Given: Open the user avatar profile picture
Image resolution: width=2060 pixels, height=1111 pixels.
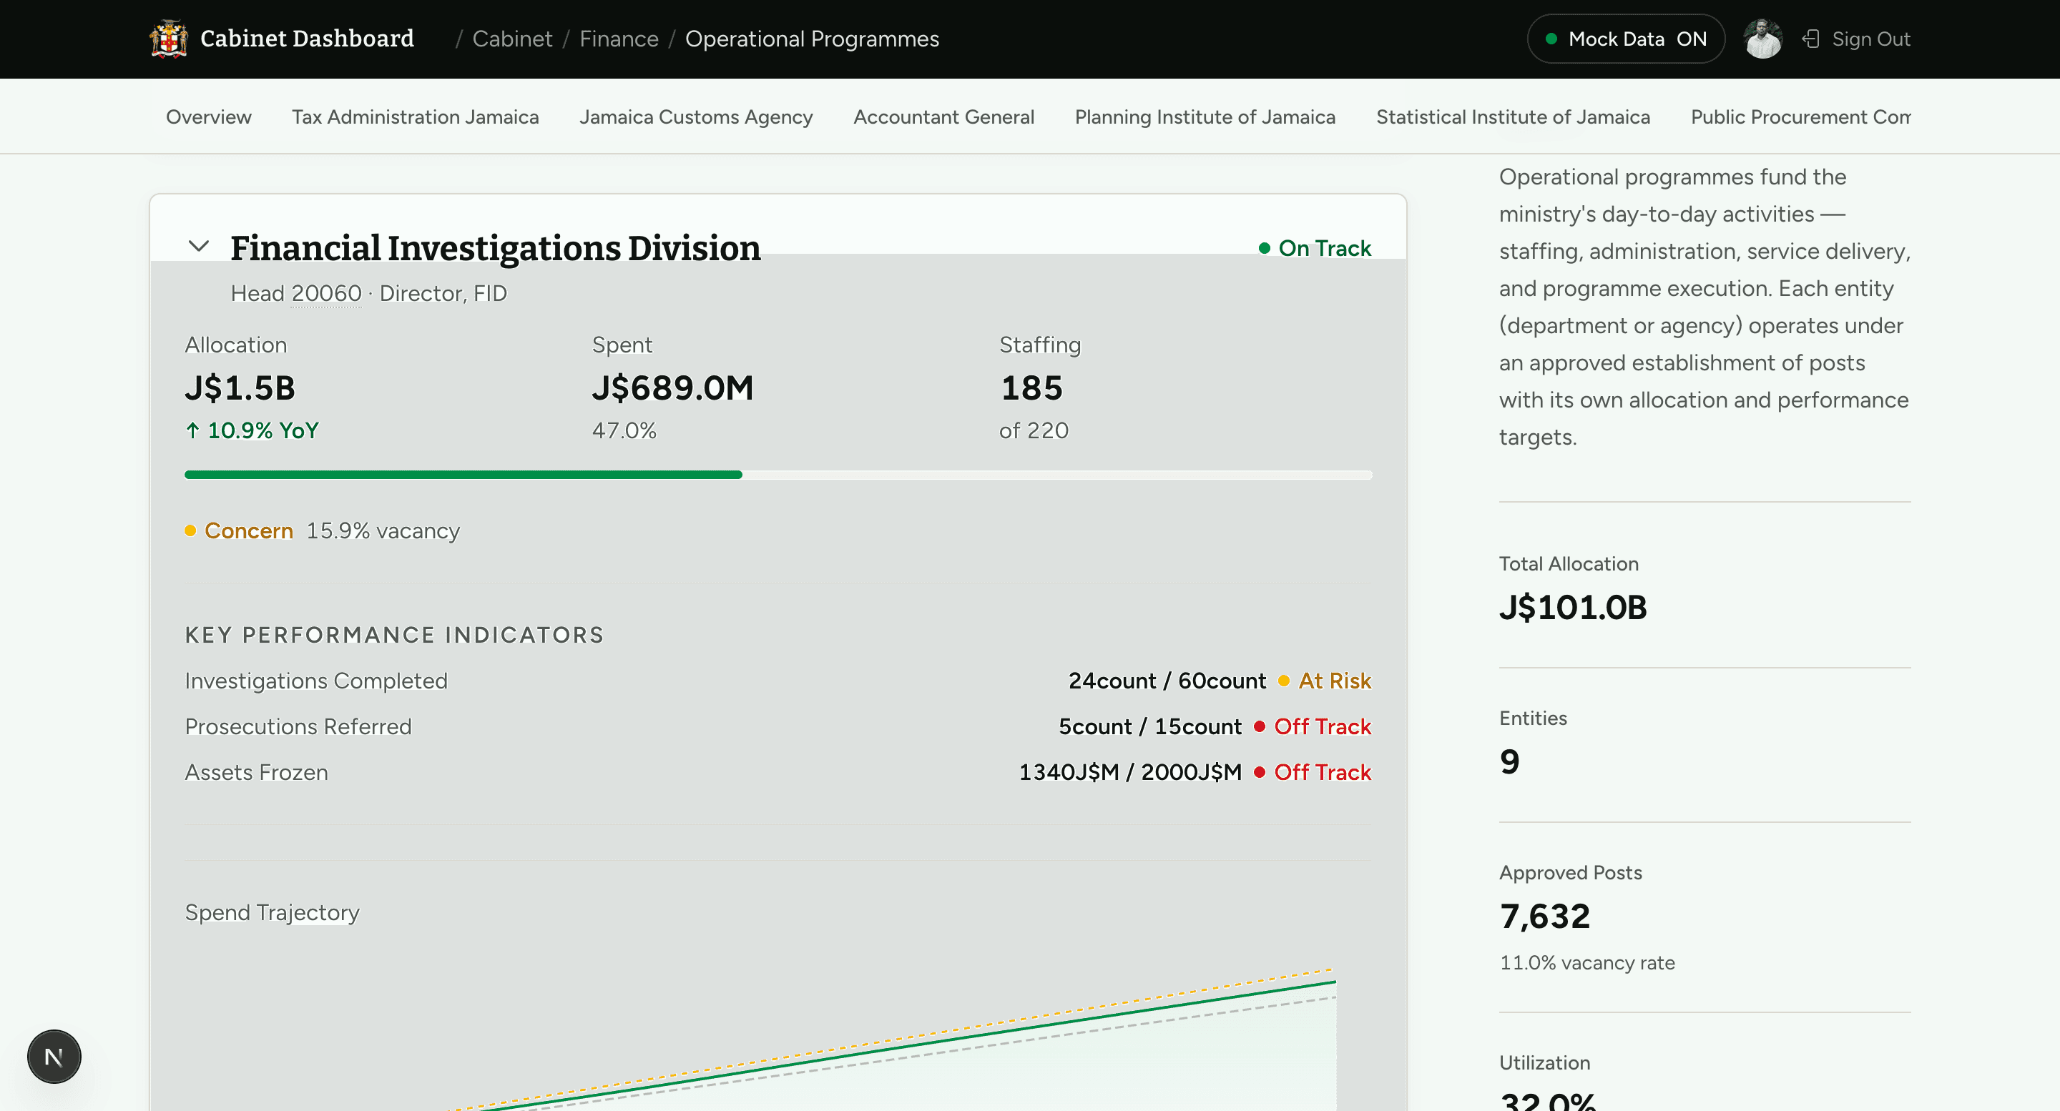Looking at the screenshot, I should click(x=1762, y=39).
